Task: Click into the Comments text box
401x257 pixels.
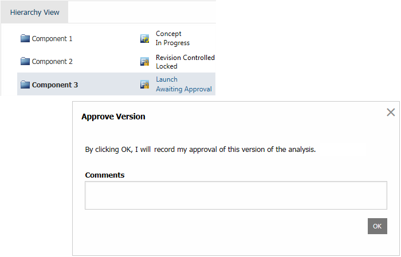Action: (x=235, y=195)
